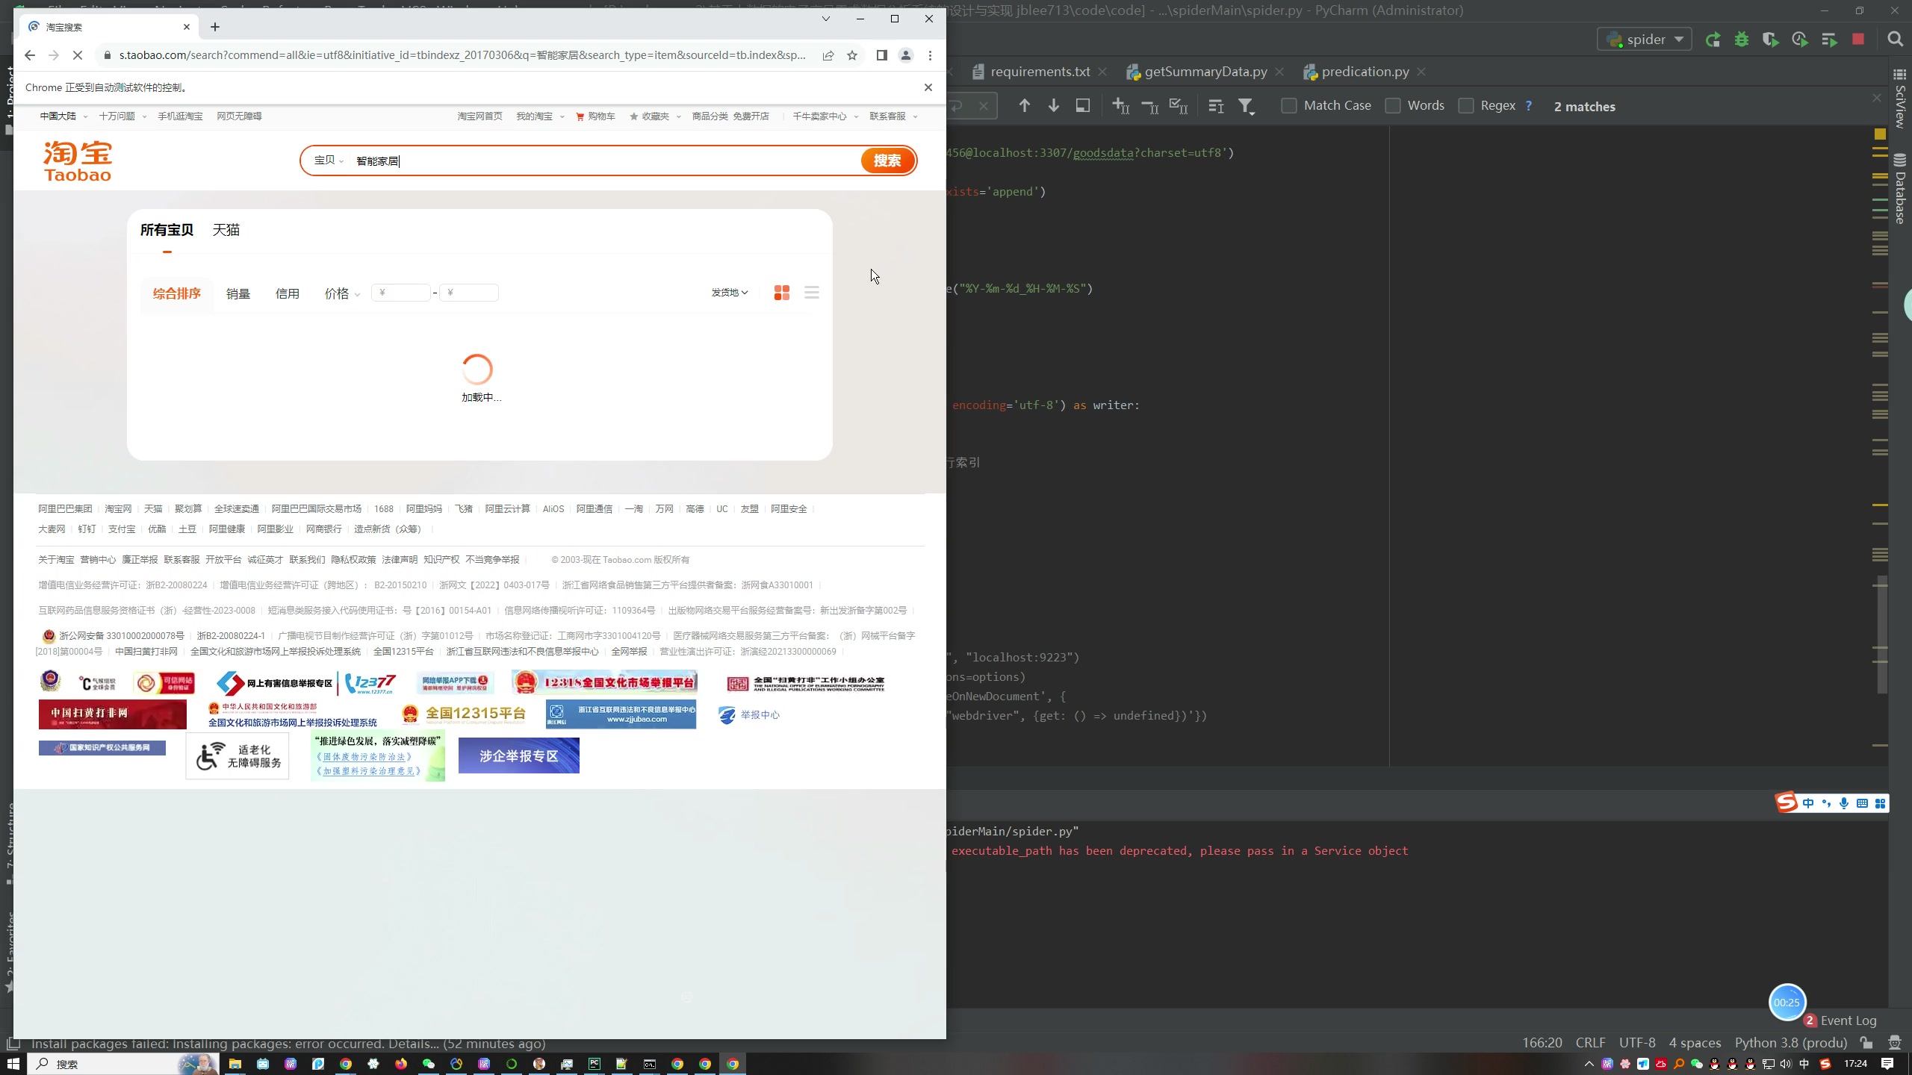The image size is (1912, 1075).
Task: Expand the 联系客服 dropdown
Action: [893, 116]
